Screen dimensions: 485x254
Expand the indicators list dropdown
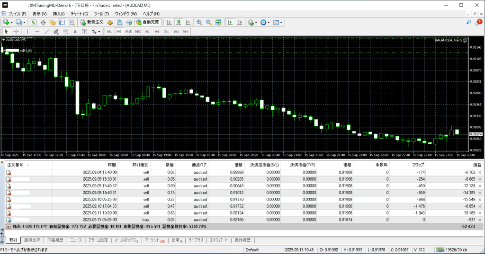pyautogui.click(x=256, y=22)
